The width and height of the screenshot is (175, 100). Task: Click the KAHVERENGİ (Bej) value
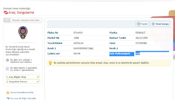83,48
